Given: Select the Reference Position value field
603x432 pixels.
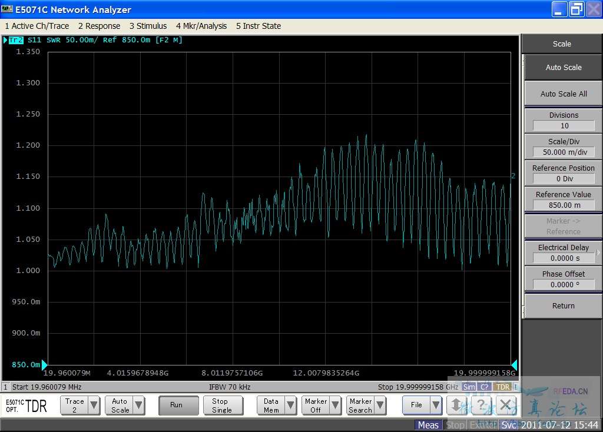Looking at the screenshot, I should click(x=564, y=179).
